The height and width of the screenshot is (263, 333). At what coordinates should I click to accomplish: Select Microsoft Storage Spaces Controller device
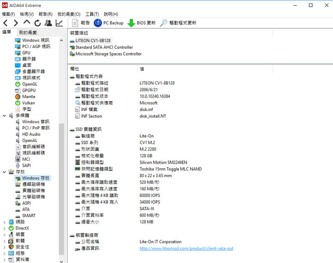tap(109, 54)
